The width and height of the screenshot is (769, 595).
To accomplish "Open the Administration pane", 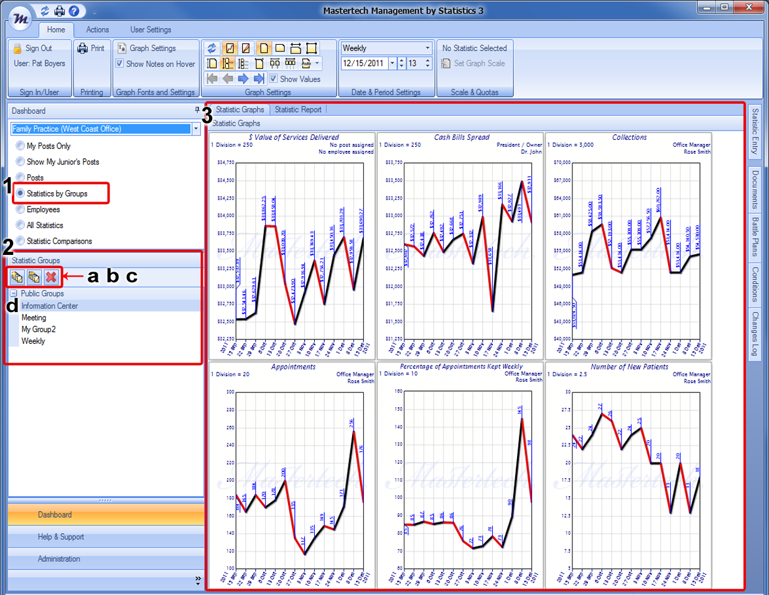I will pos(106,559).
